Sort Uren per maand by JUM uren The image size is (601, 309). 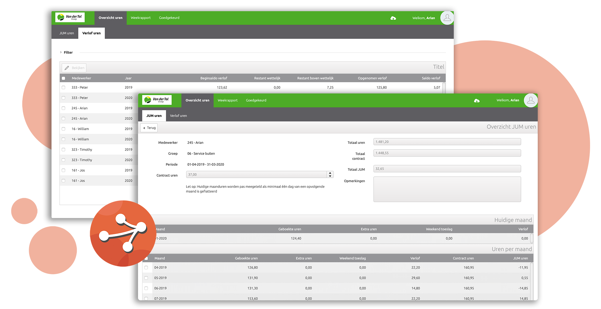pos(520,258)
